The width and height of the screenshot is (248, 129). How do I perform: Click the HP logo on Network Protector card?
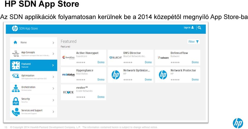163,75
